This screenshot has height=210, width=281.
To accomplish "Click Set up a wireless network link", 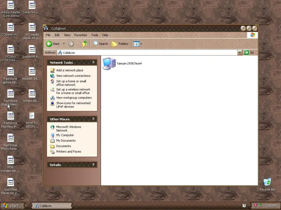I will (73, 91).
